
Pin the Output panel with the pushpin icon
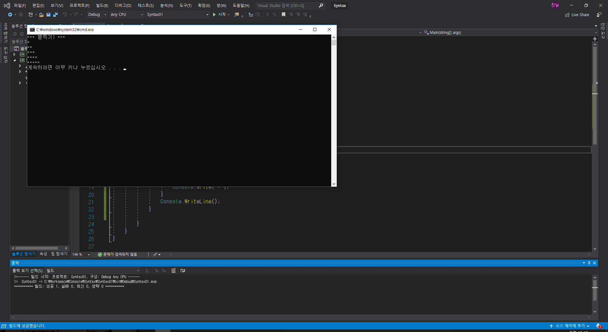[589, 263]
